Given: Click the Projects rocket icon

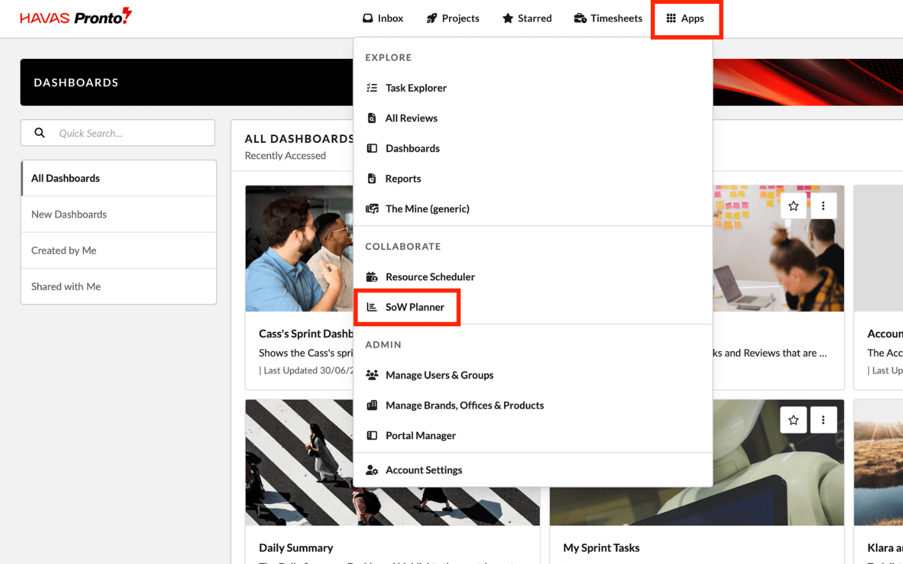Looking at the screenshot, I should pos(431,18).
